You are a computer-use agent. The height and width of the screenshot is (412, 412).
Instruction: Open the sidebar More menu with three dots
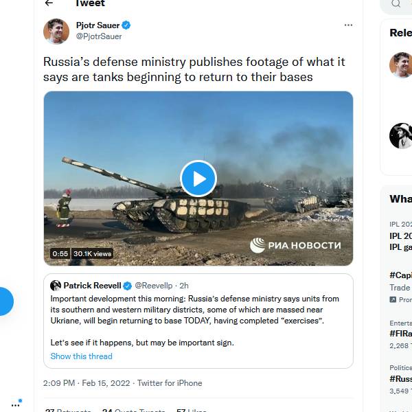[x=15, y=405]
